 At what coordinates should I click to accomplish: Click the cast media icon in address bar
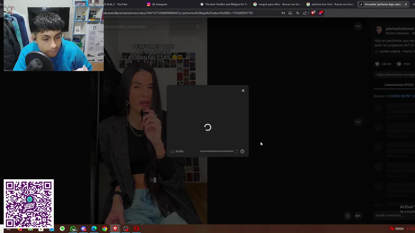[290, 13]
